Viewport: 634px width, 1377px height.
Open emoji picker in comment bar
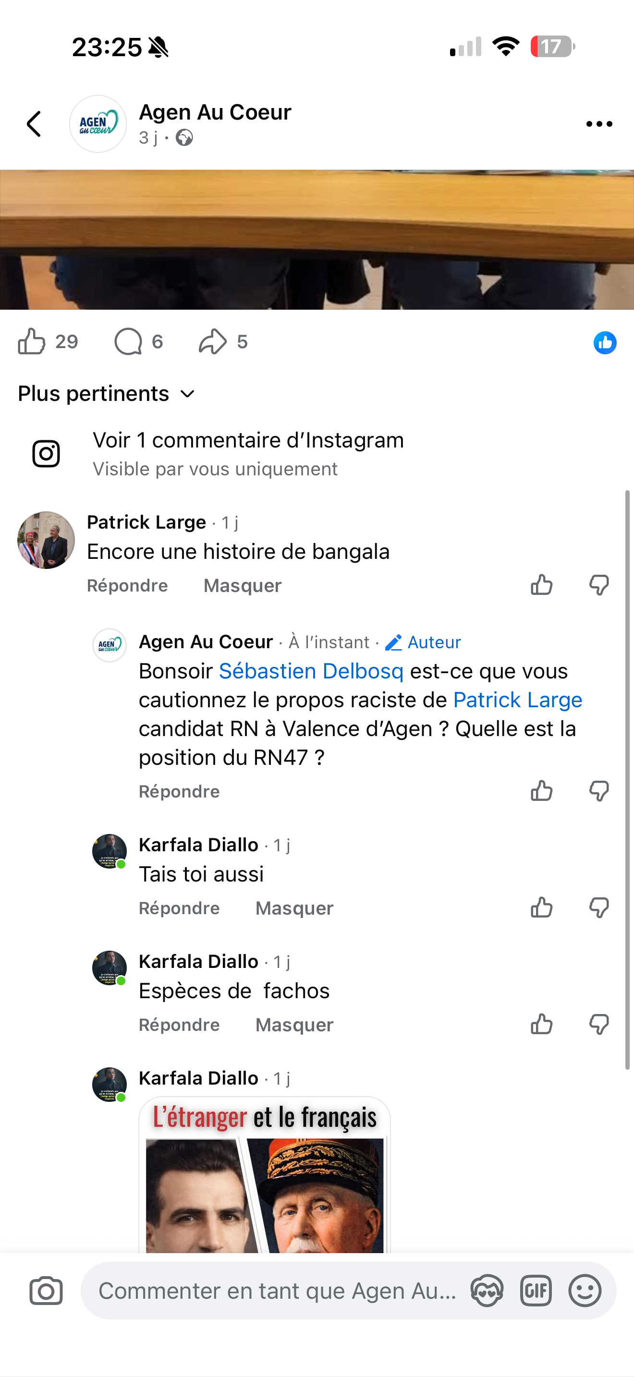point(585,1292)
